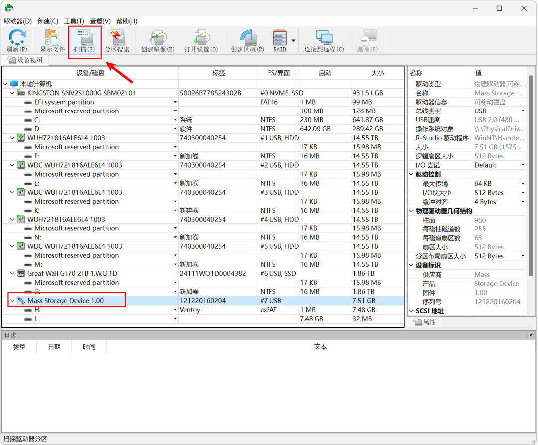Select the KINGSTON drive icon
Viewport: 538px width, 445px height.
(21, 93)
